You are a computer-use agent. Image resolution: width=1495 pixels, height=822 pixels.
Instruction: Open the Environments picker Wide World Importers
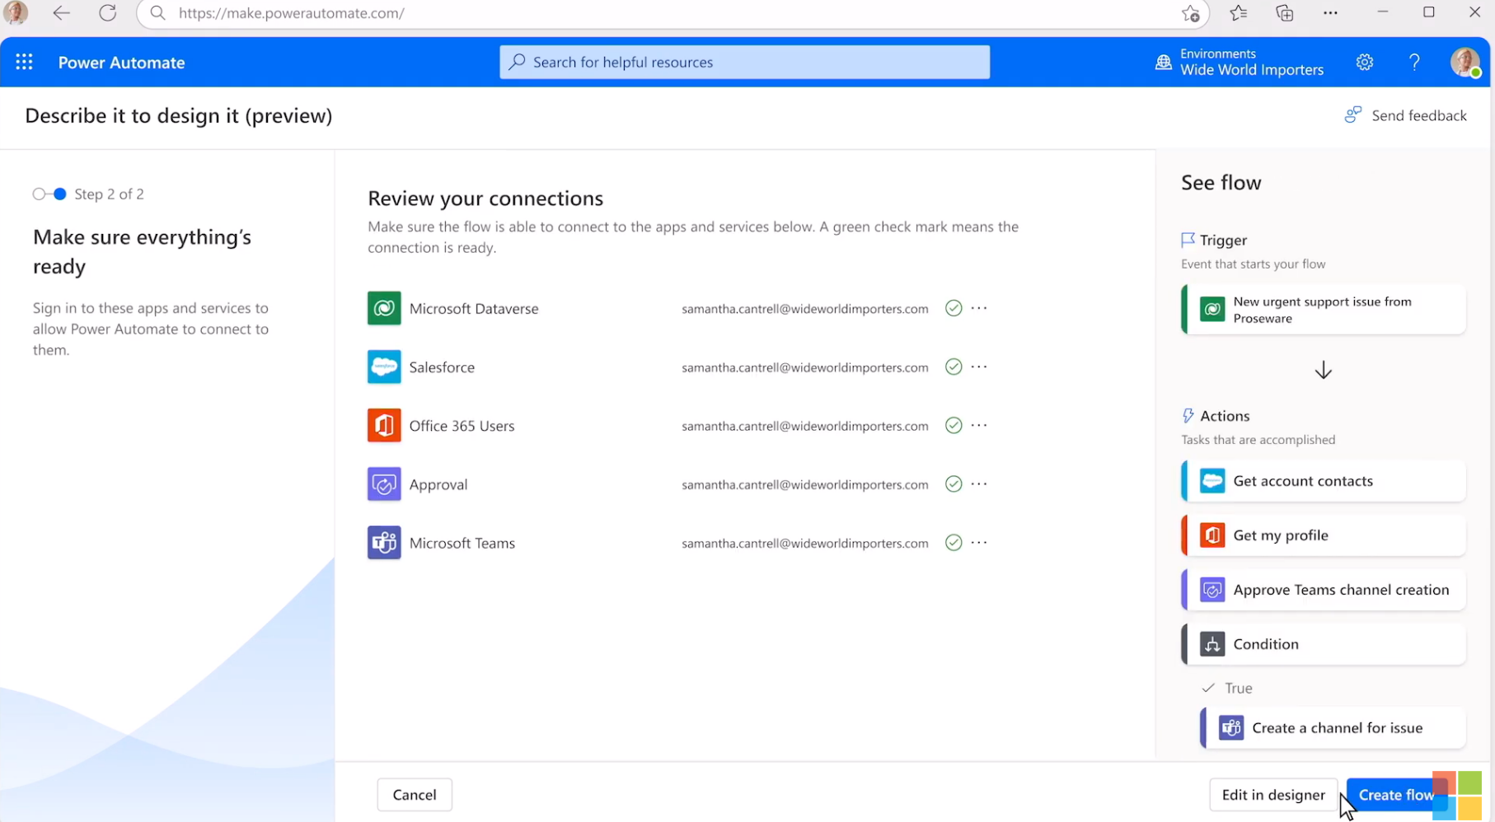[x=1240, y=62]
